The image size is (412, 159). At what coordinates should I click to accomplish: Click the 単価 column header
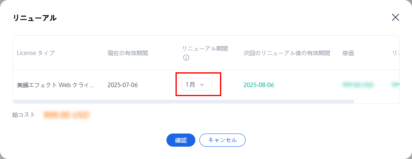[348, 53]
